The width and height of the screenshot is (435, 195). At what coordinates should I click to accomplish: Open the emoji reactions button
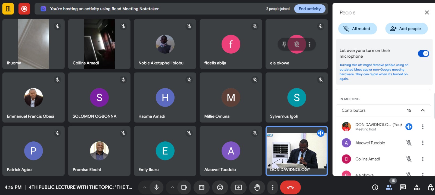(x=220, y=187)
